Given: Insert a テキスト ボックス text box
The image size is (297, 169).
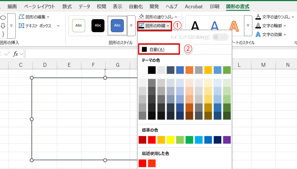Looking at the screenshot, I should 35,26.
